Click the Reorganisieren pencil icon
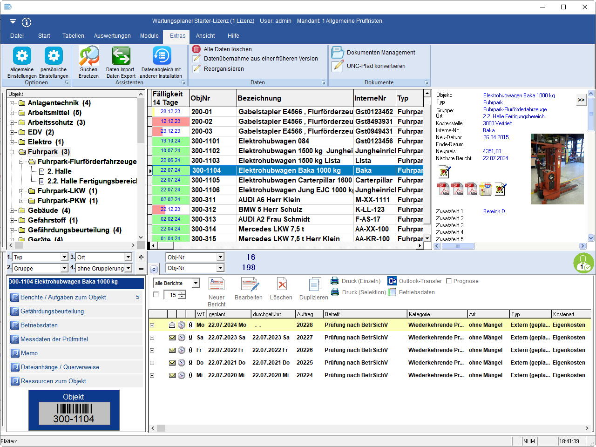This screenshot has width=596, height=447. [x=196, y=69]
